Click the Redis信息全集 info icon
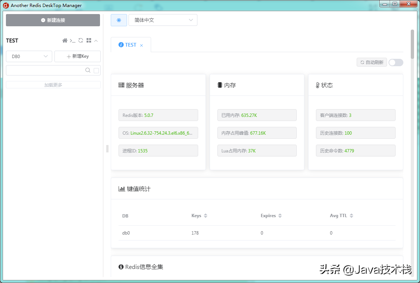Image resolution: width=420 pixels, height=283 pixels. pos(121,267)
